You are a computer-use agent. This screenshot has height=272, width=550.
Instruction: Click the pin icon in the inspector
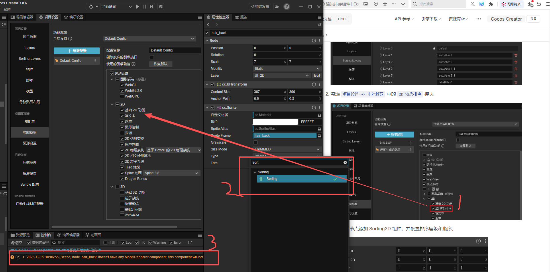(320, 25)
